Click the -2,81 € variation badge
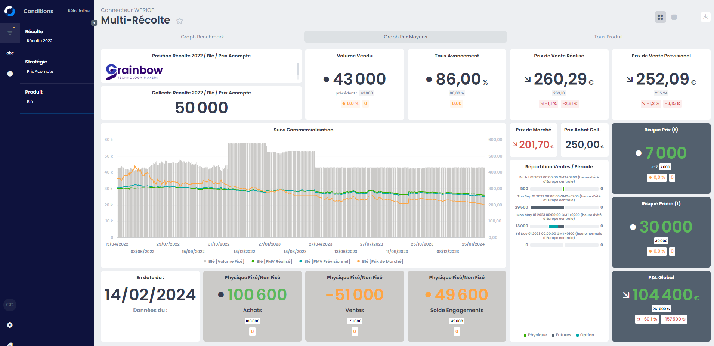 coord(570,104)
